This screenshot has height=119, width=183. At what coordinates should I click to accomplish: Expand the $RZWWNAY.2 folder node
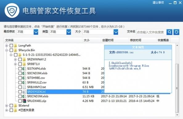pos(15,59)
